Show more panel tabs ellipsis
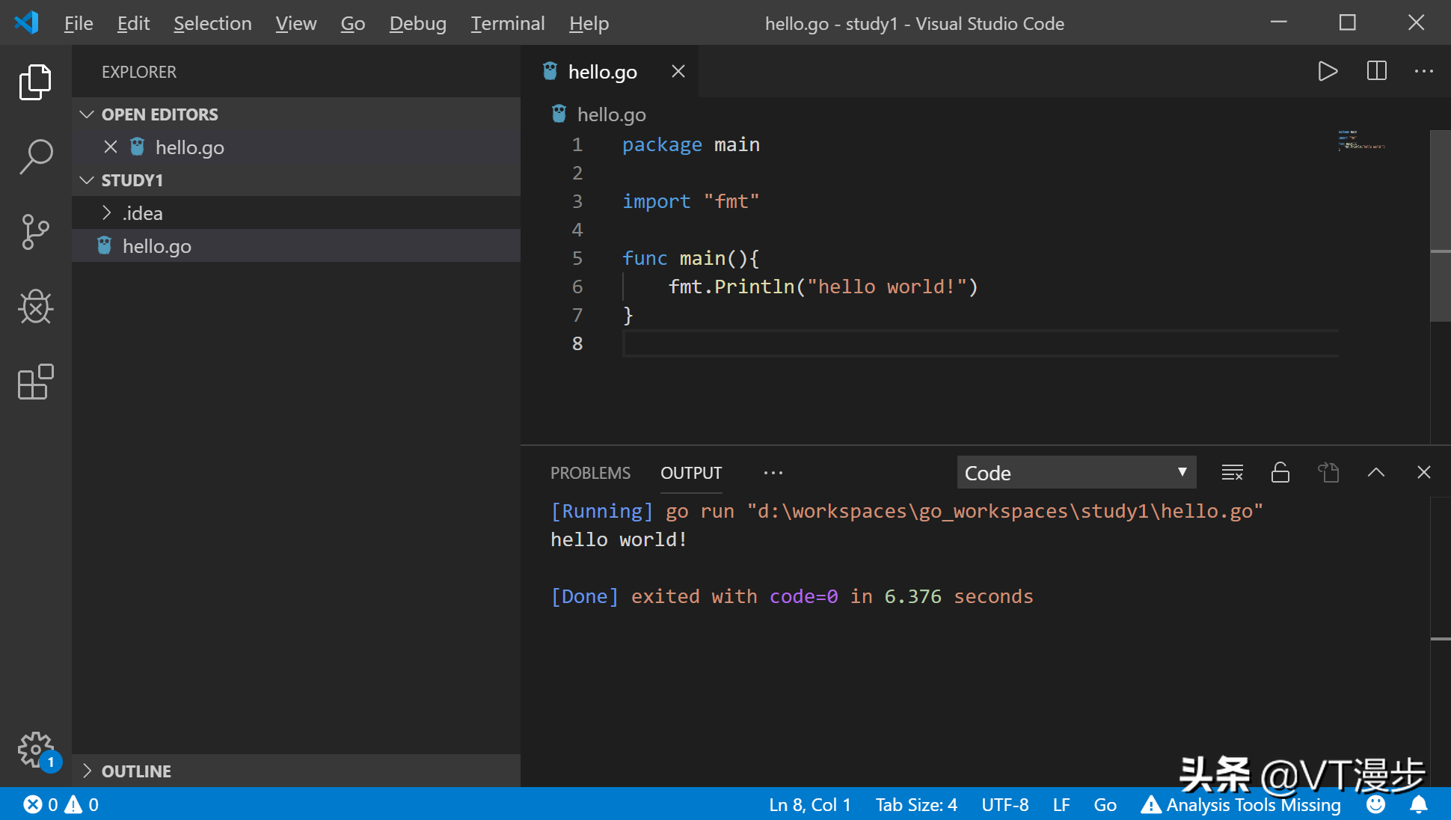Screen dimensions: 1451x820 pos(773,473)
